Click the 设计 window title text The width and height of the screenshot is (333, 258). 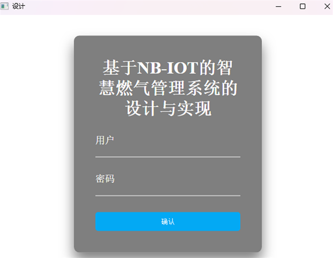(18, 6)
